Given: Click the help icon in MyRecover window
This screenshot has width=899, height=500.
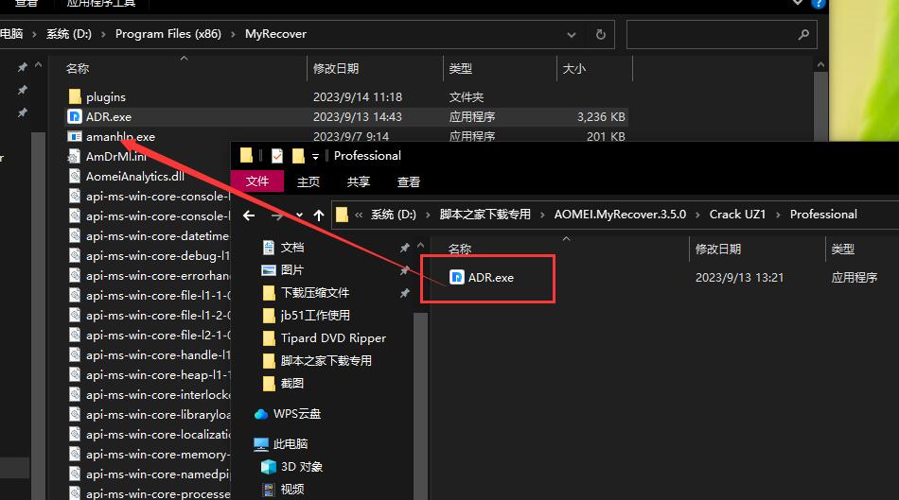Looking at the screenshot, I should click(x=819, y=4).
